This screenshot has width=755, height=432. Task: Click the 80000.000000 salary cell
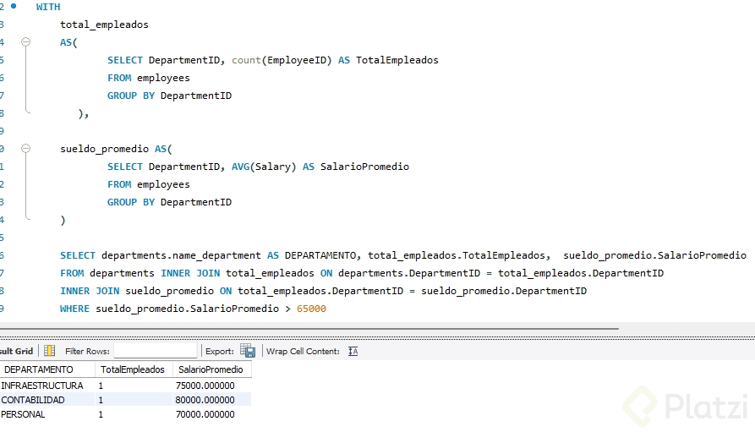click(212, 400)
